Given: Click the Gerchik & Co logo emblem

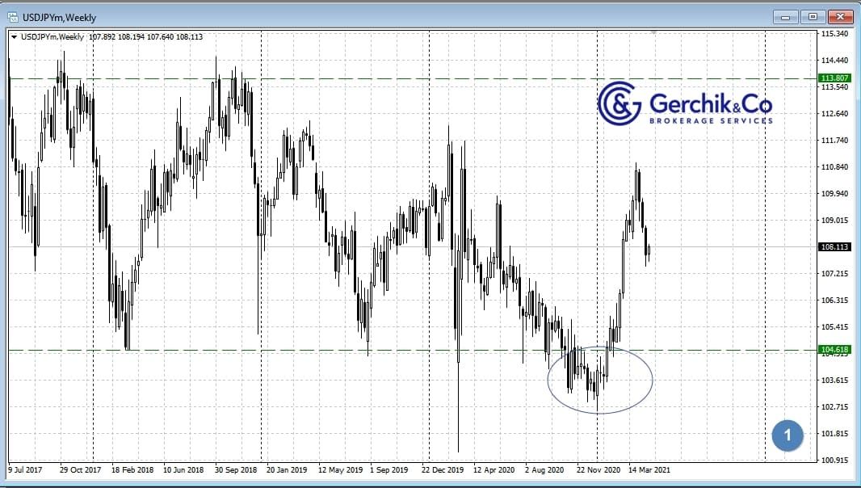Looking at the screenshot, I should click(619, 103).
